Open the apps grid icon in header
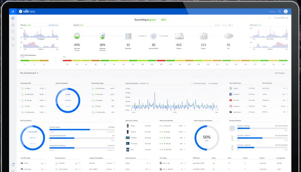Screen dimensions: 301x172 tap(280, 11)
